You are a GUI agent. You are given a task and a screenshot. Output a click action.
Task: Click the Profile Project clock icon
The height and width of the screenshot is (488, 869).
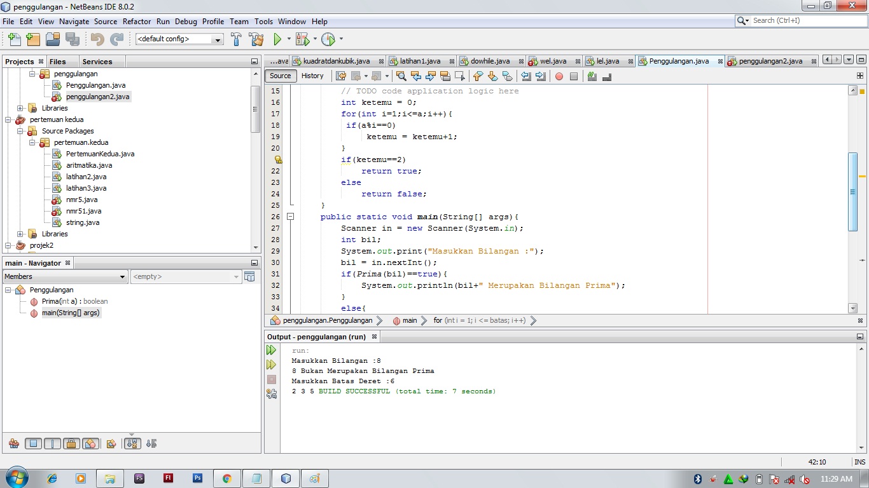tap(328, 39)
